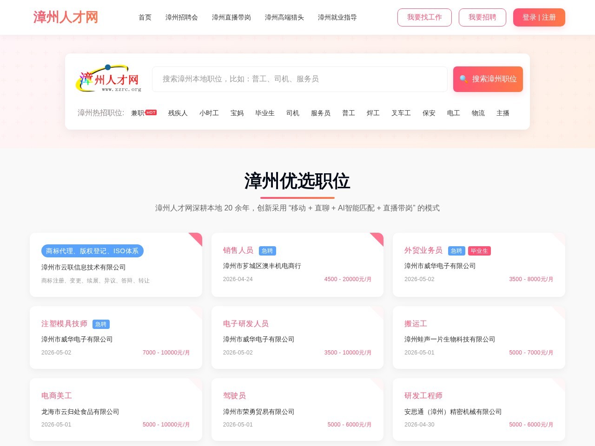
Task: Click company 漳州蛙声一片生物科技有限公司
Action: [450, 340]
